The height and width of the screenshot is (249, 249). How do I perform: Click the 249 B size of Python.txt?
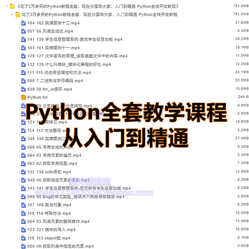(x=243, y=97)
